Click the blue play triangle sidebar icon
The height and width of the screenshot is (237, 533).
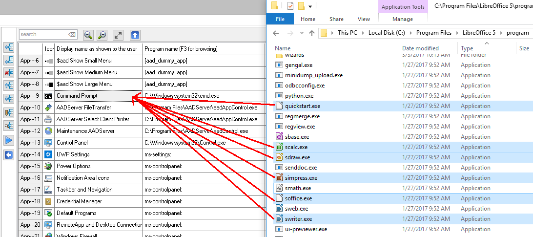coord(9,141)
